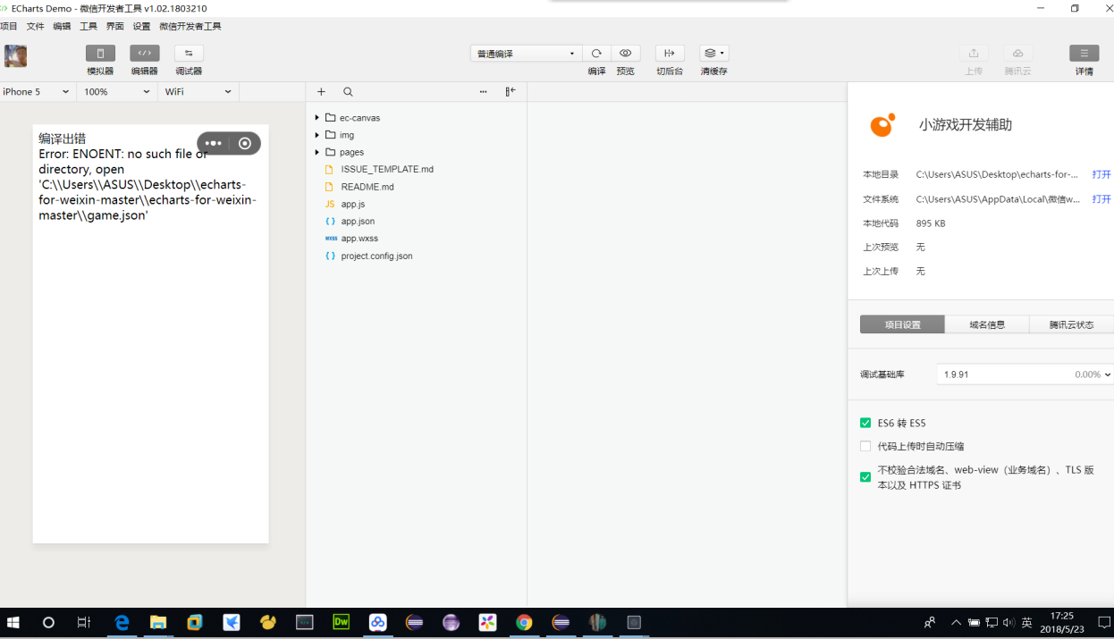The height and width of the screenshot is (639, 1114).
Task: Open the clear cache (清缓存) layers icon
Action: point(713,54)
